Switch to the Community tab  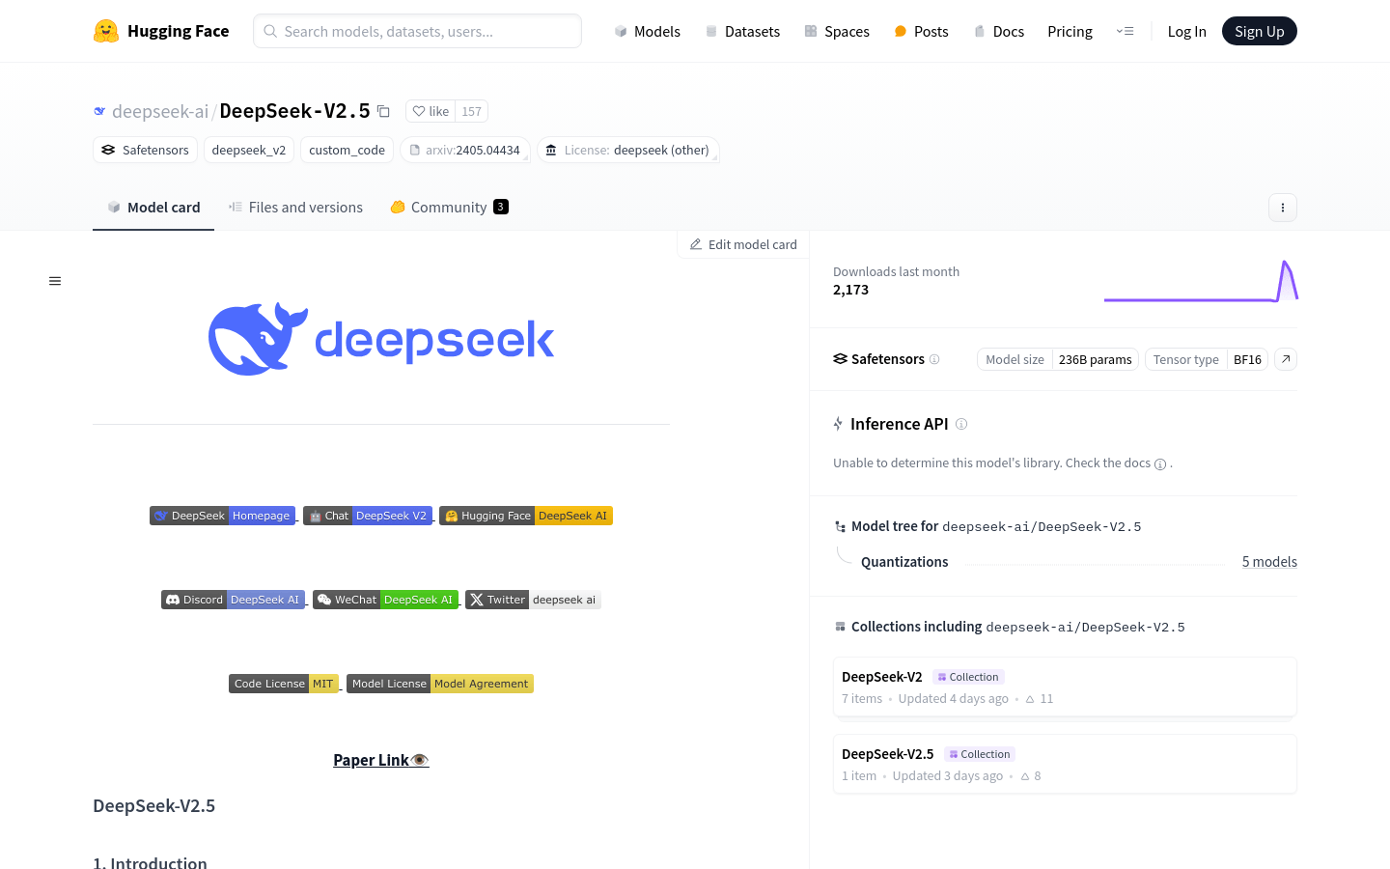449,207
